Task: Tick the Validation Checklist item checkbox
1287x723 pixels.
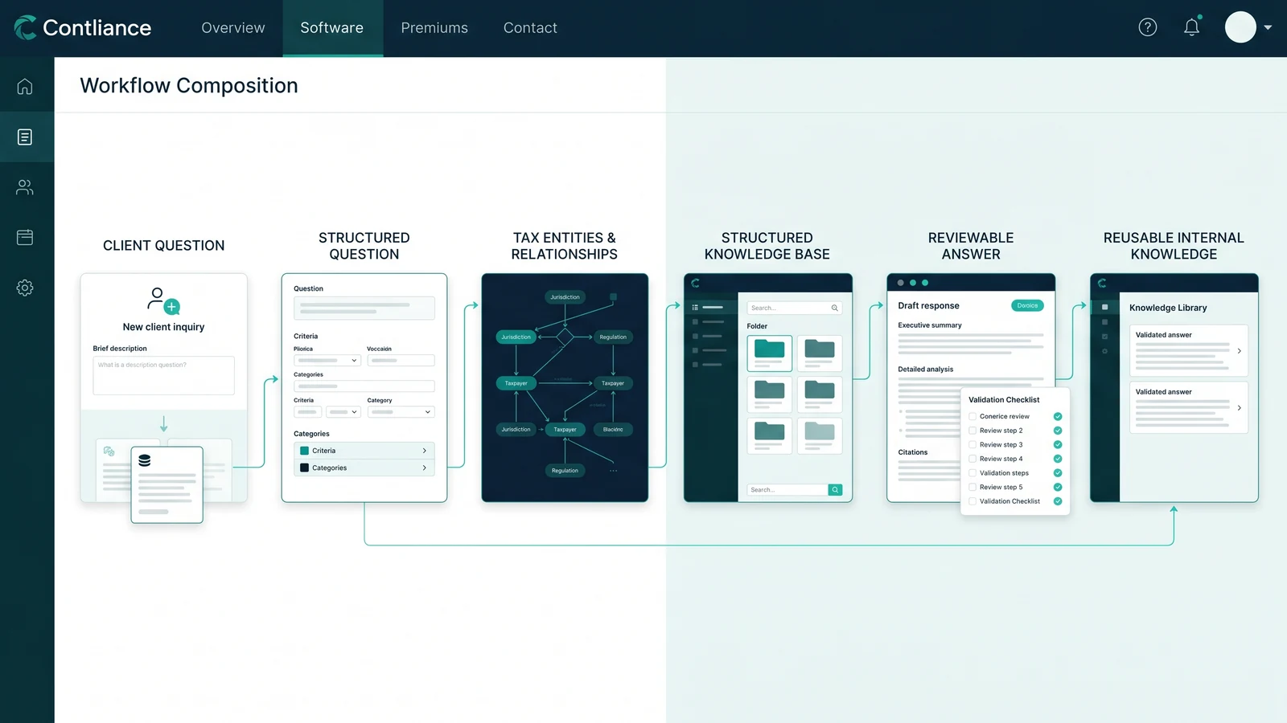Action: click(972, 501)
